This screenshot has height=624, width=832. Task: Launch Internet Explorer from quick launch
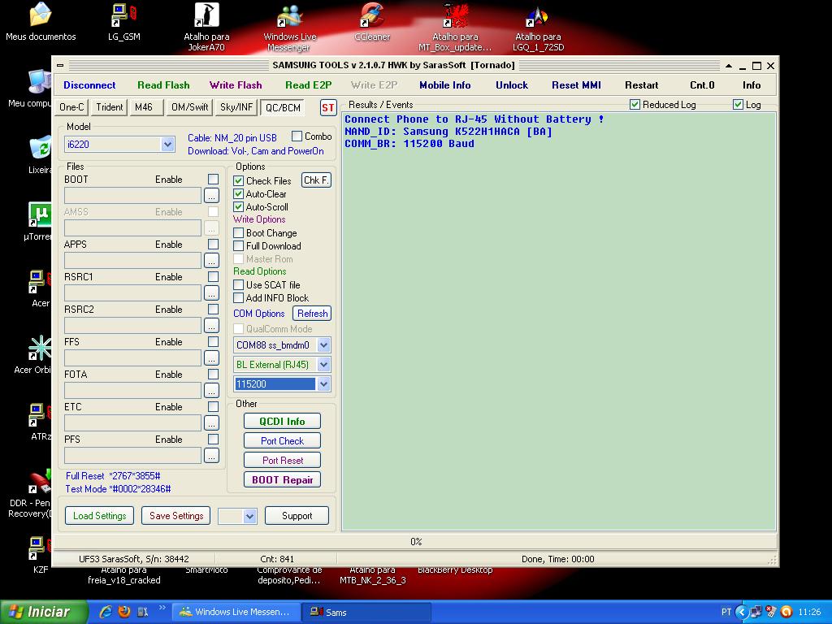(106, 612)
